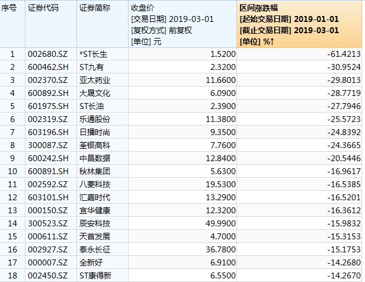
Task: Select stock code 600242.SH
Action: [51, 158]
